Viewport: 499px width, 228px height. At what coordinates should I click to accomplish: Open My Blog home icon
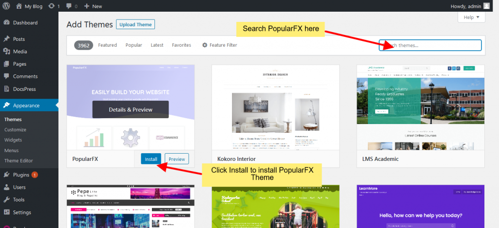19,6
